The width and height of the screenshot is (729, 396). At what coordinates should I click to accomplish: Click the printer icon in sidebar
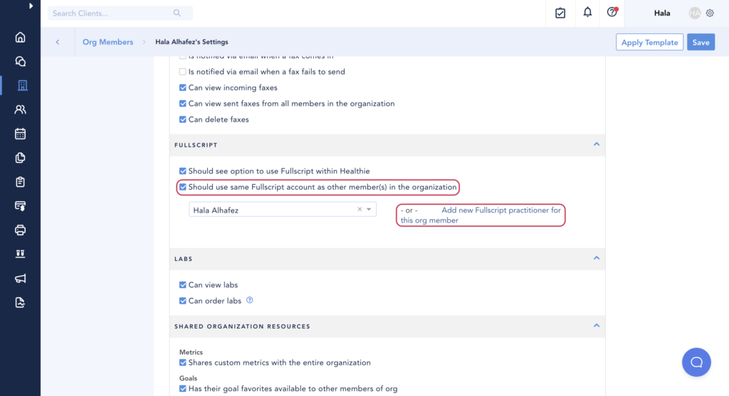(x=20, y=230)
